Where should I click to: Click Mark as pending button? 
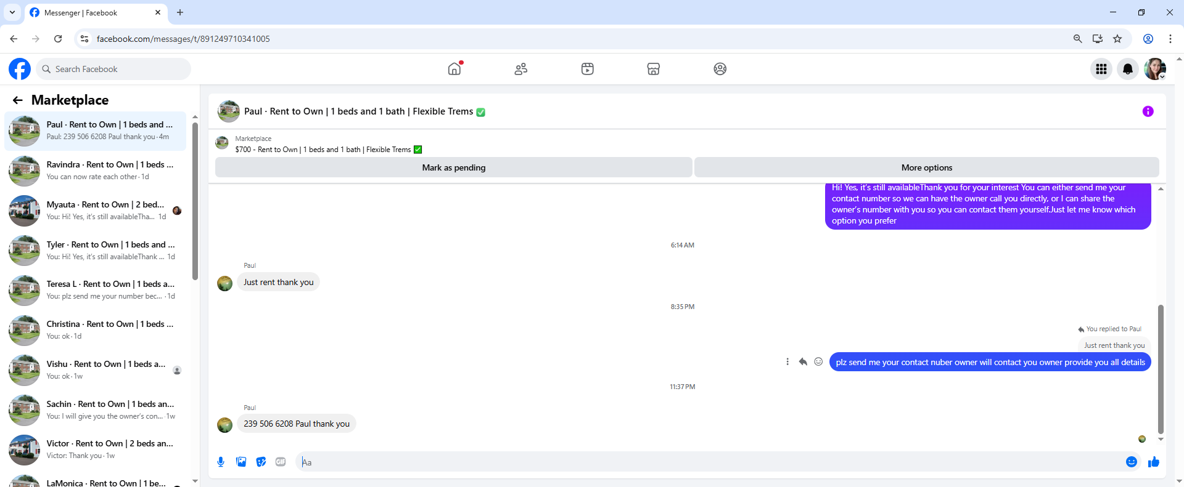[x=454, y=167]
